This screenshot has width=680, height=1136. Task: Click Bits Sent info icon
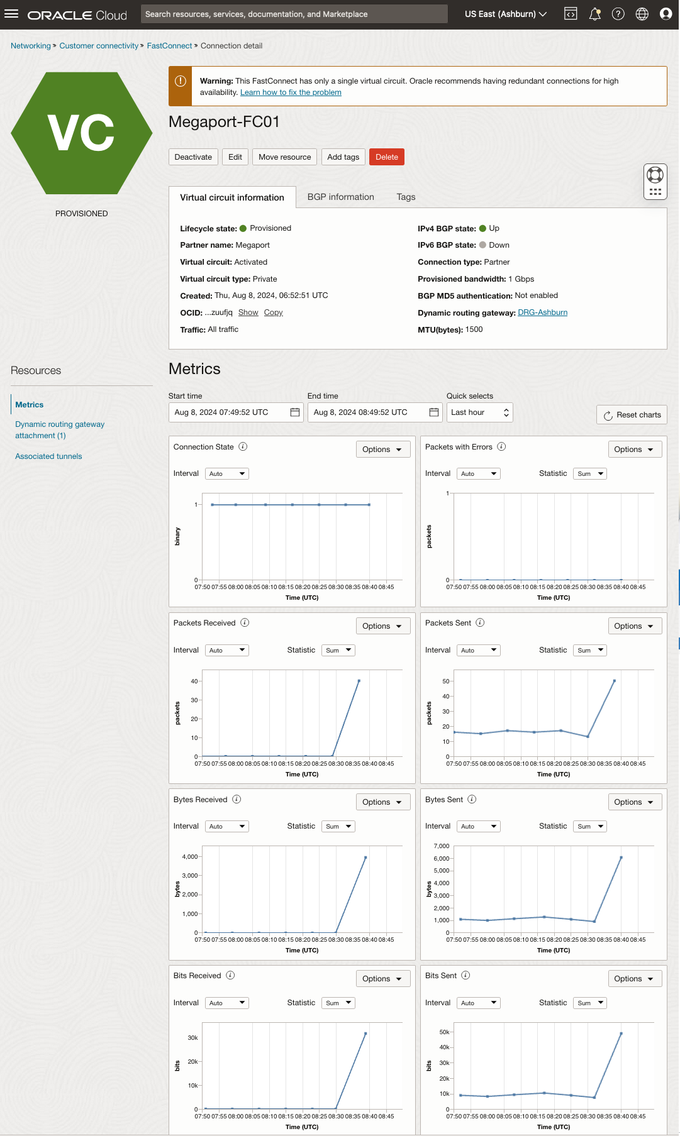(465, 976)
